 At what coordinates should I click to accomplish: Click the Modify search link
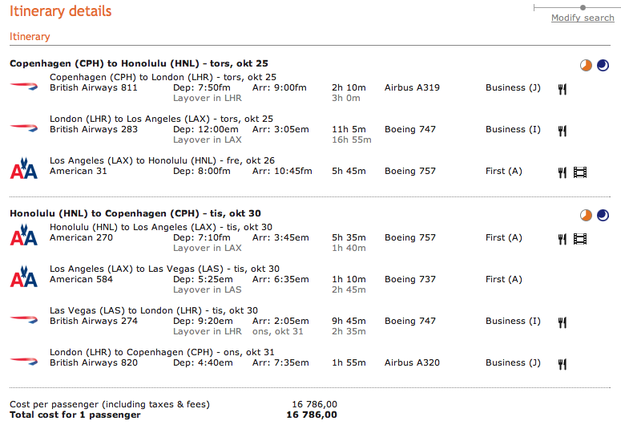tap(583, 18)
